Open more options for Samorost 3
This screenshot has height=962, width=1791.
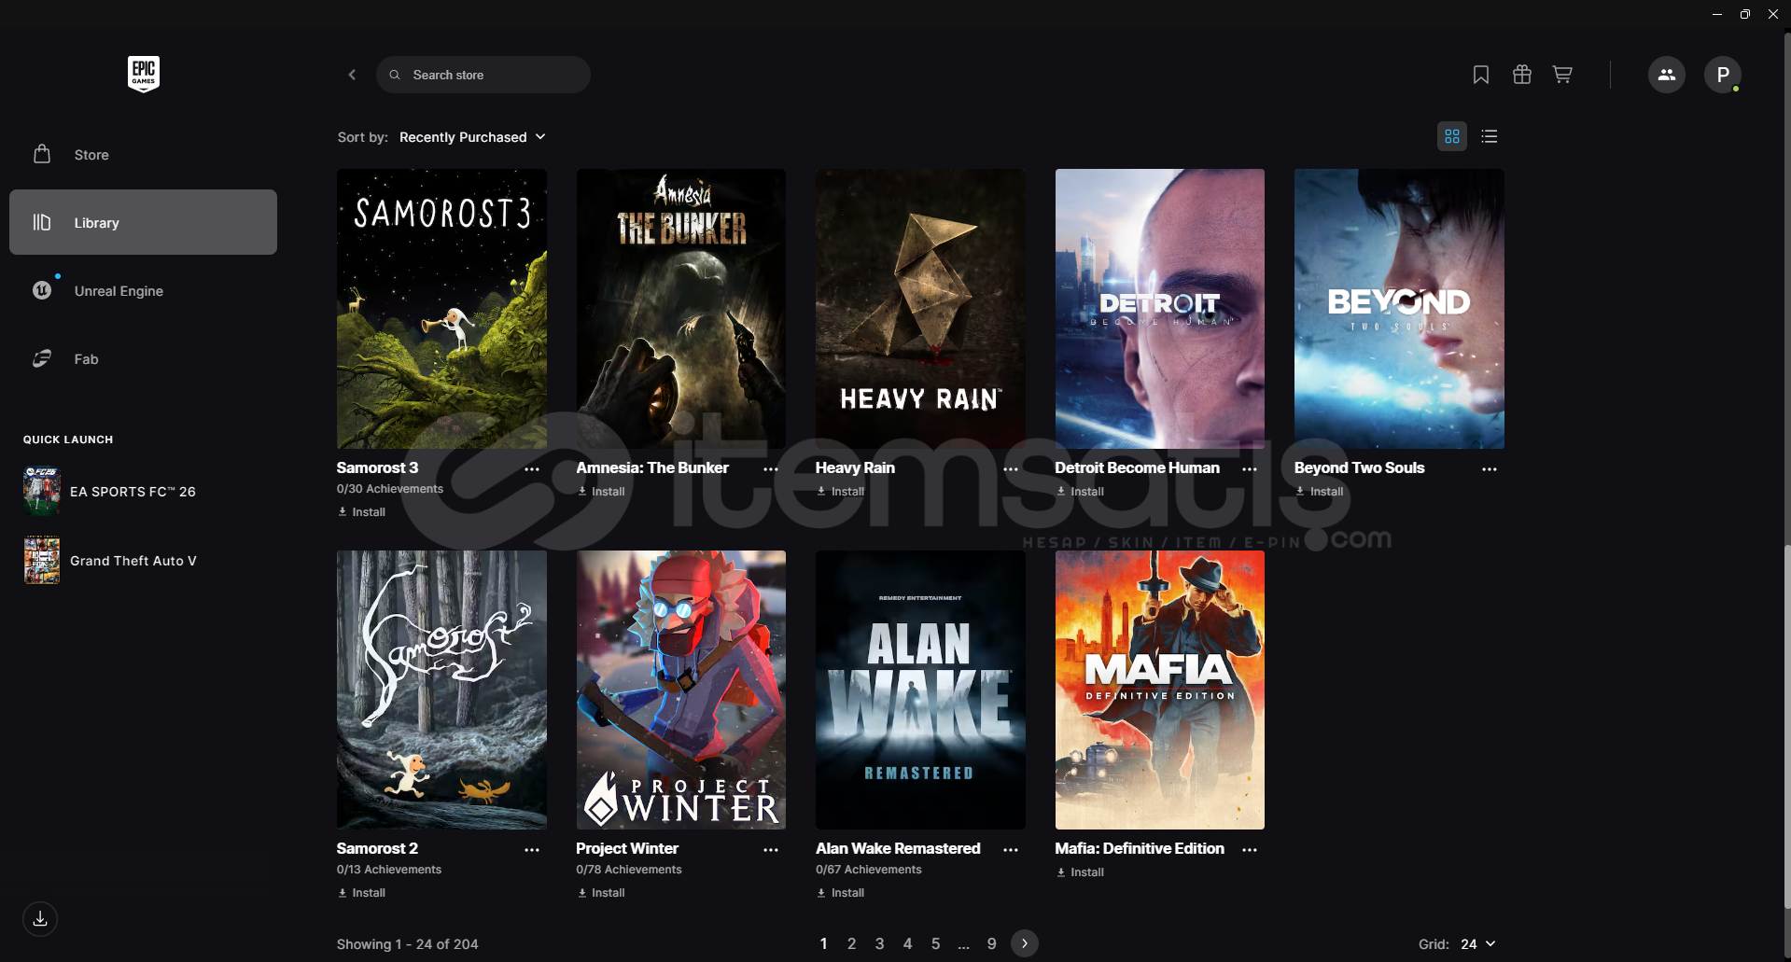[532, 469]
